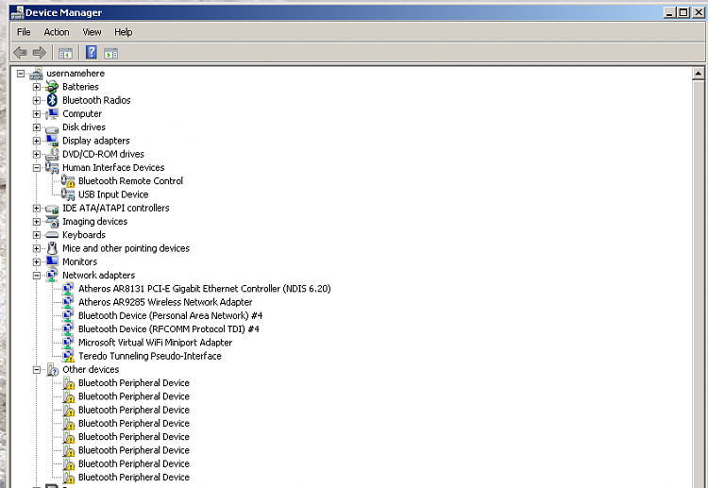Viewport: 708px width, 488px height.
Task: Collapse the Network adapters category
Action: (37, 276)
